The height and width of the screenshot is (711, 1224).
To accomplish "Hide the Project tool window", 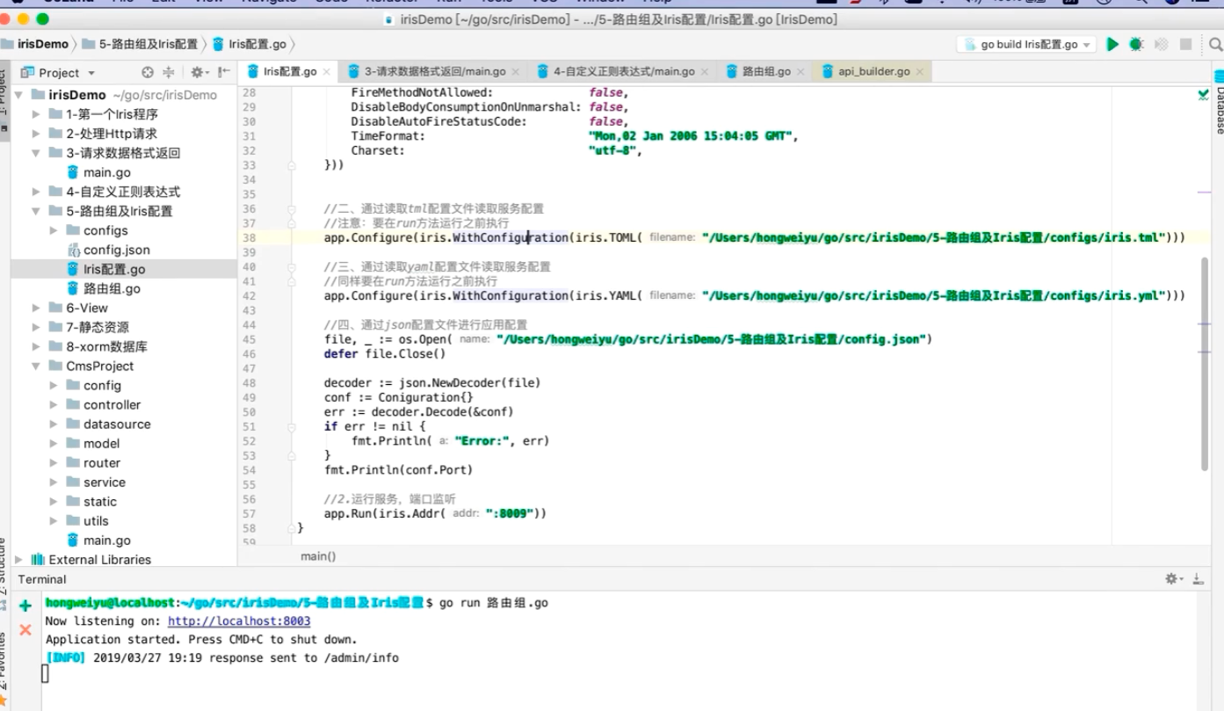I will (x=224, y=73).
